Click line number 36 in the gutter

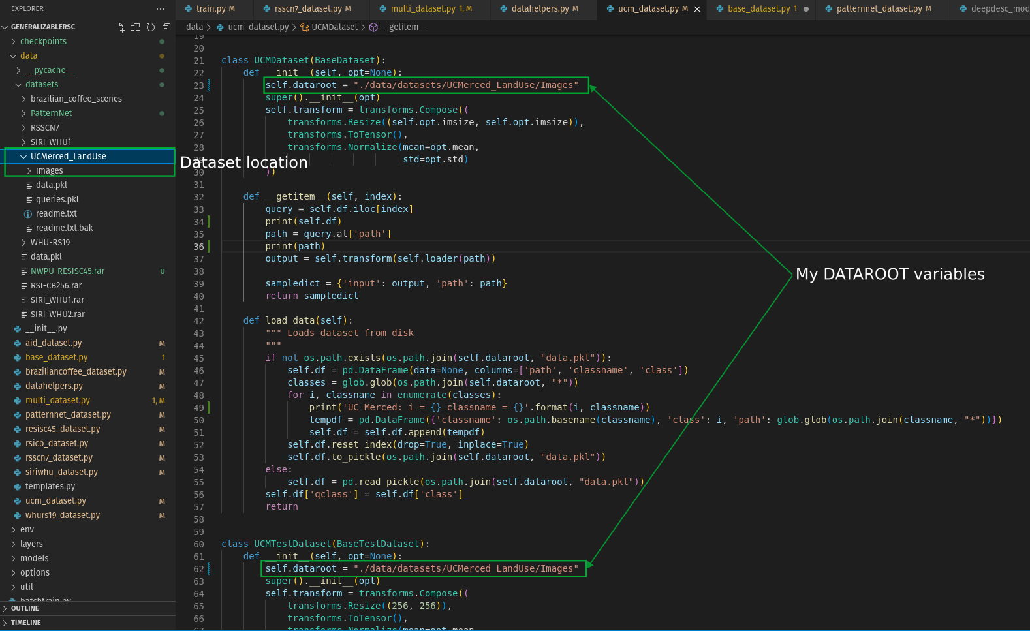[198, 247]
